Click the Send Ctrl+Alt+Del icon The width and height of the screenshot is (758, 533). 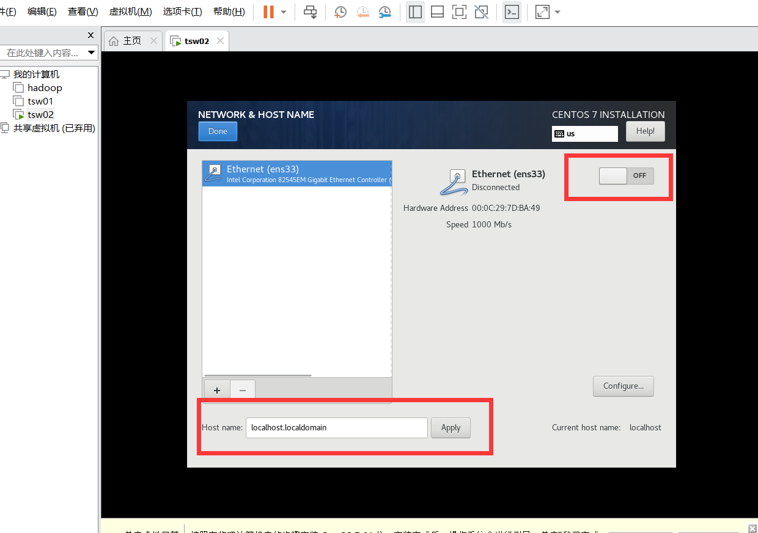click(x=311, y=12)
